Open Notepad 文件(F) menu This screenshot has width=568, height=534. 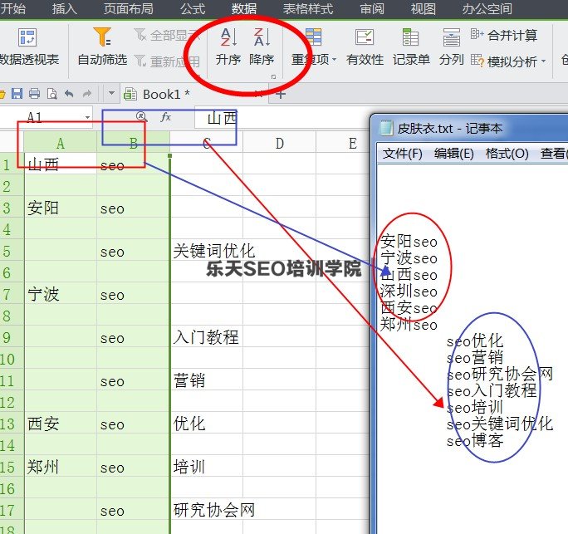pos(403,154)
